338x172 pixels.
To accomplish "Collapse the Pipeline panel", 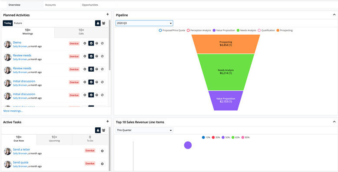I will [334, 15].
